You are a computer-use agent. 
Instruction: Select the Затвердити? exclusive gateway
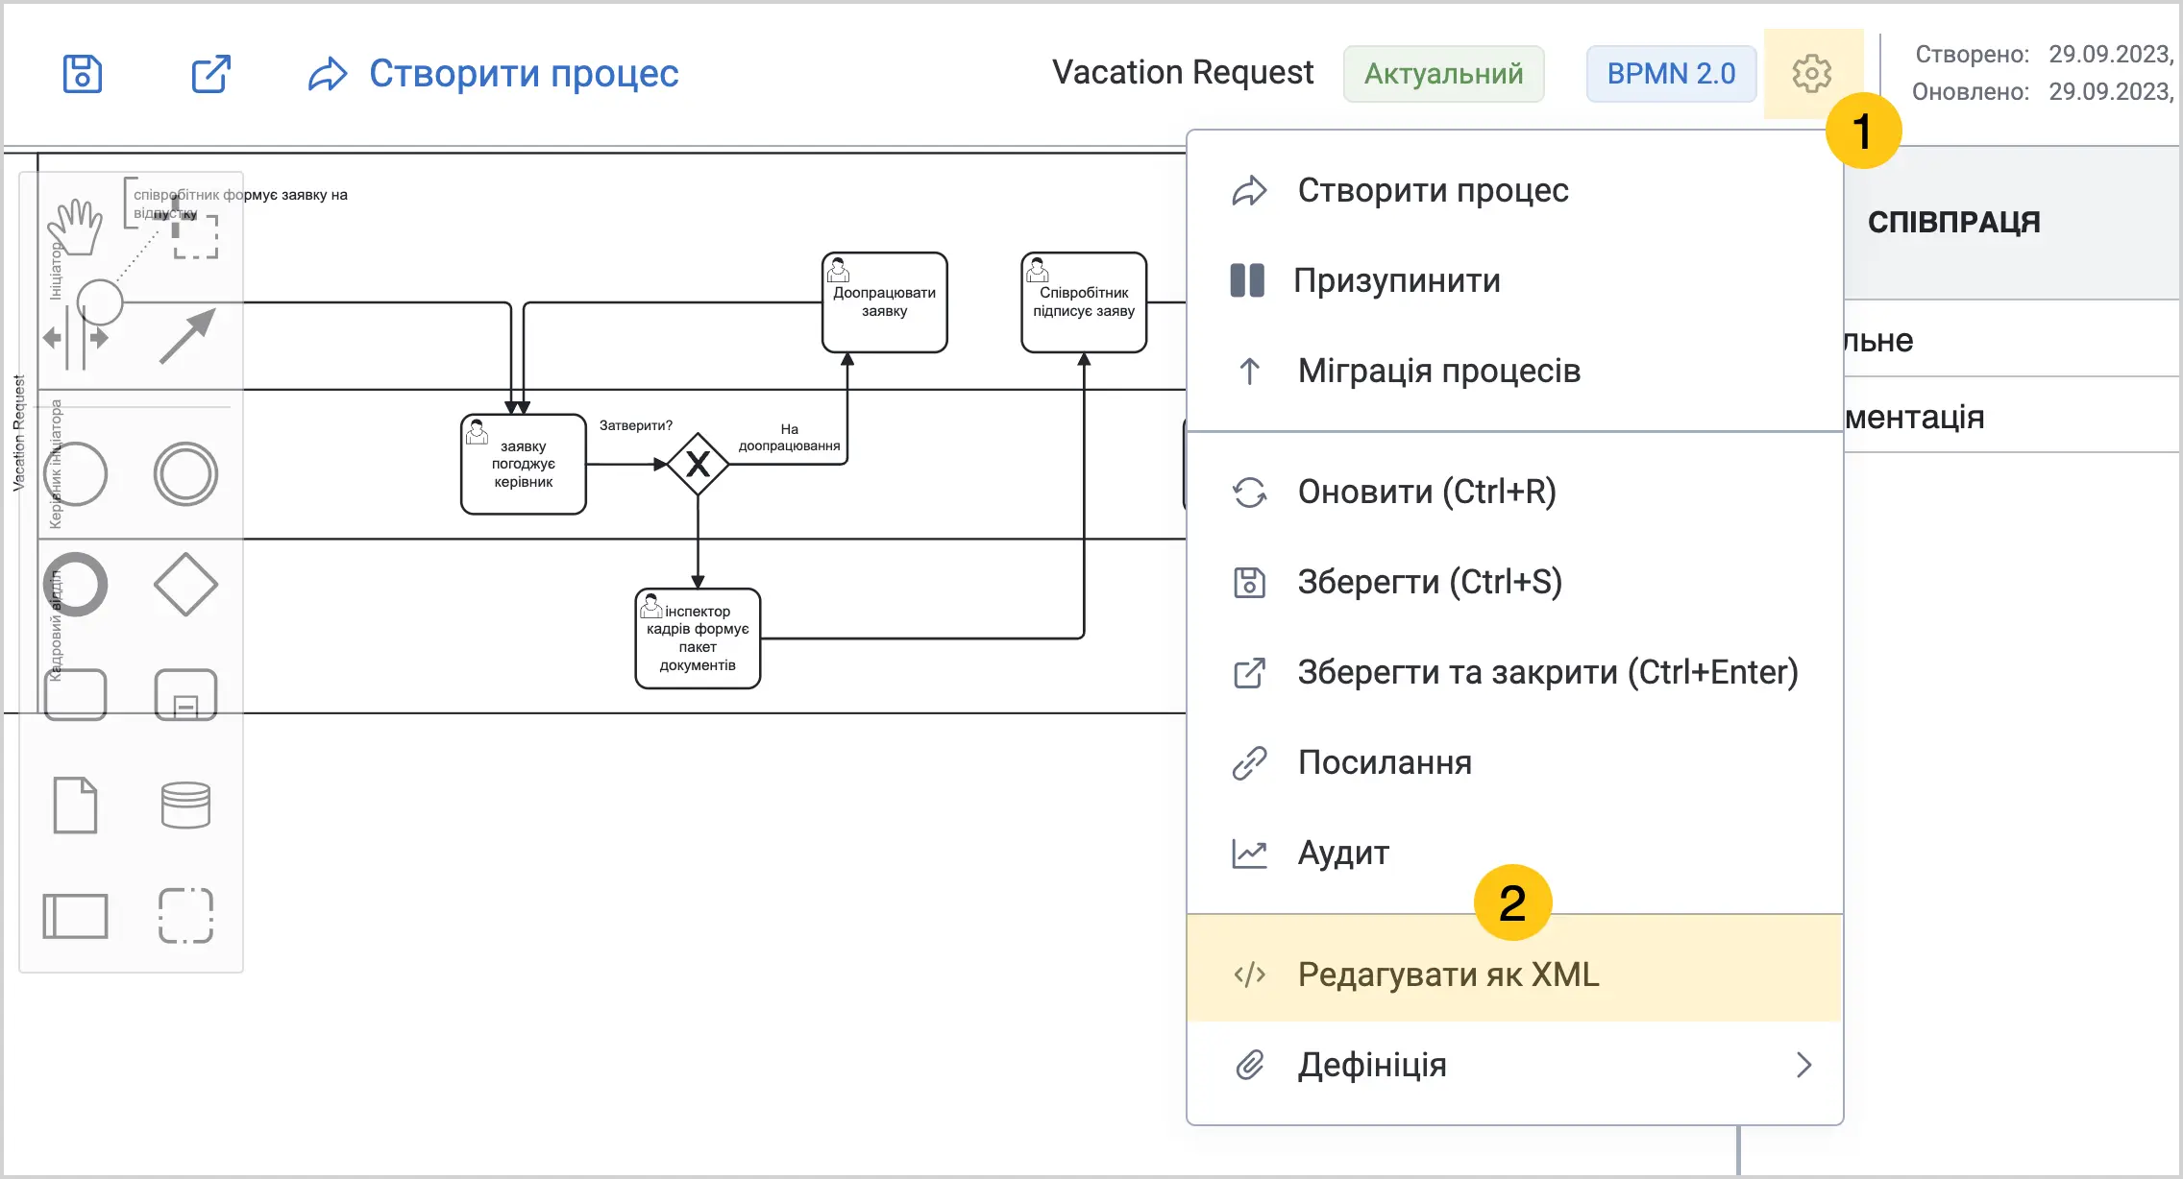point(698,464)
